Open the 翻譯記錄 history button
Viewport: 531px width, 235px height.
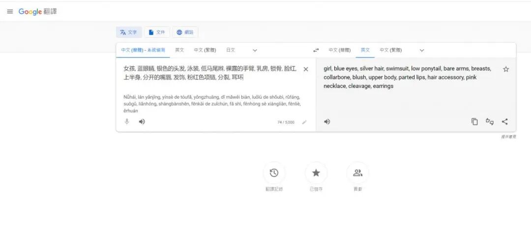274,173
